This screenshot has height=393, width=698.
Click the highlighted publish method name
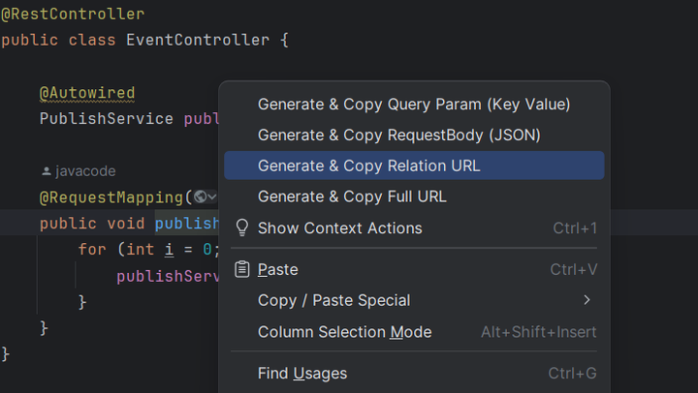click(x=187, y=224)
